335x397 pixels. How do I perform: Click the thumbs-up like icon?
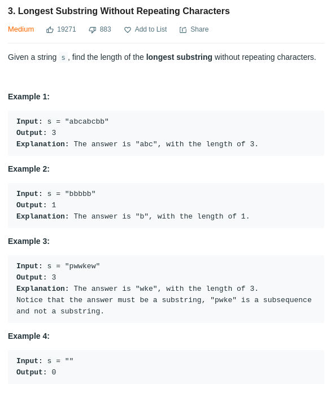click(50, 30)
